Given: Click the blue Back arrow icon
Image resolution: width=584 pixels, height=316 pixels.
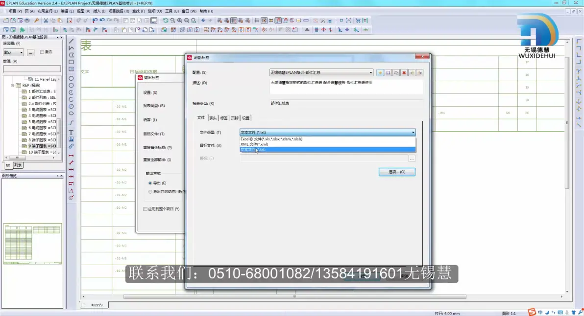Looking at the screenshot, I should 203,21.
